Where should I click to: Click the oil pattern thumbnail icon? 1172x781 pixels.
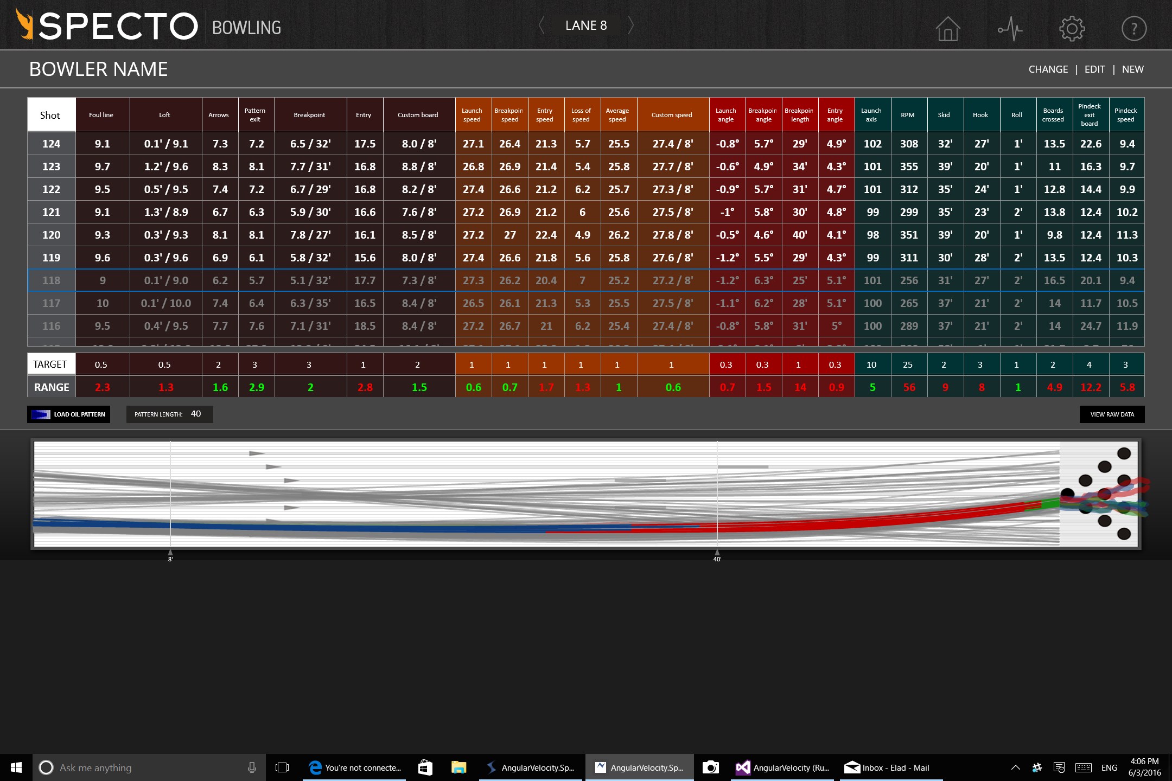(41, 414)
